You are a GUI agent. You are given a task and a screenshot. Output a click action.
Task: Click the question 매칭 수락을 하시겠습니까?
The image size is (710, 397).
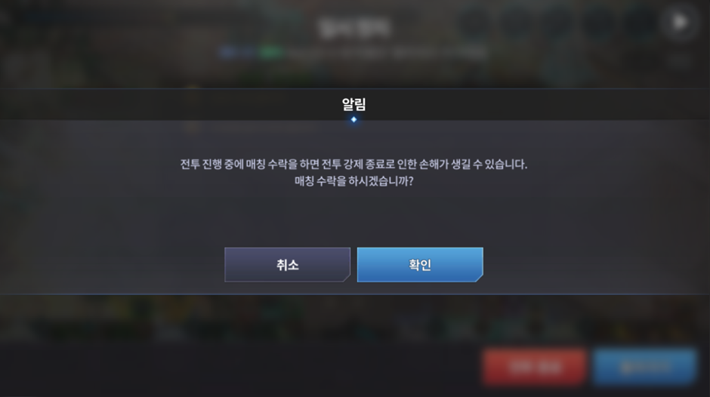pyautogui.click(x=353, y=181)
